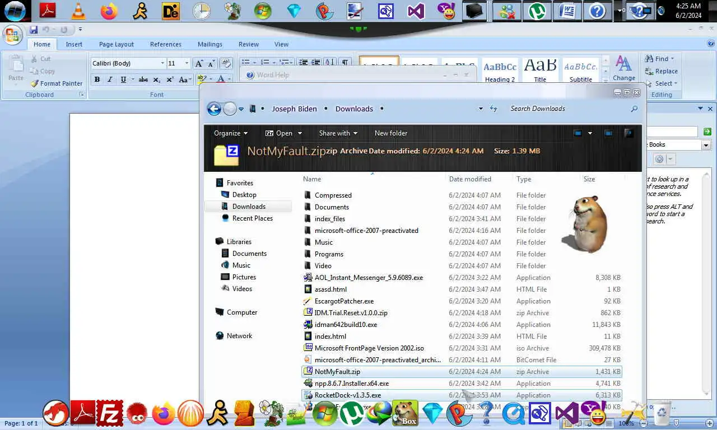Open the Page Layout ribbon tab

click(117, 44)
